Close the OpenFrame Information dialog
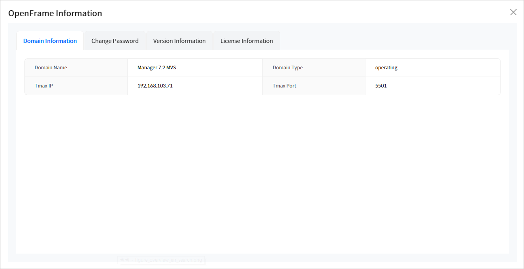 [x=513, y=12]
